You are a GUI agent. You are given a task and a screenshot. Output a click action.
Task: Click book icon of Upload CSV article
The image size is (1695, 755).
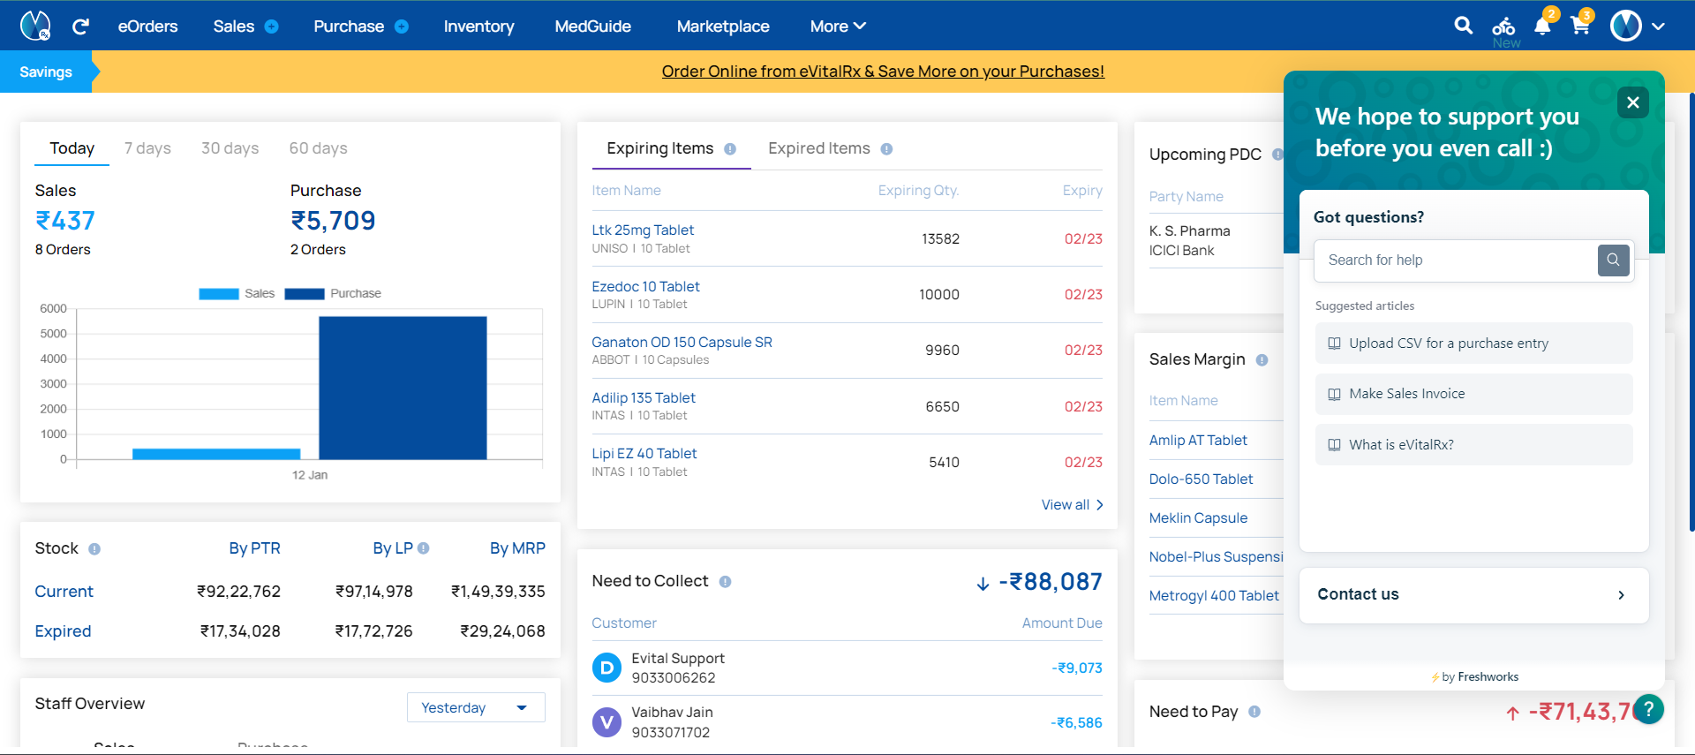[1334, 344]
